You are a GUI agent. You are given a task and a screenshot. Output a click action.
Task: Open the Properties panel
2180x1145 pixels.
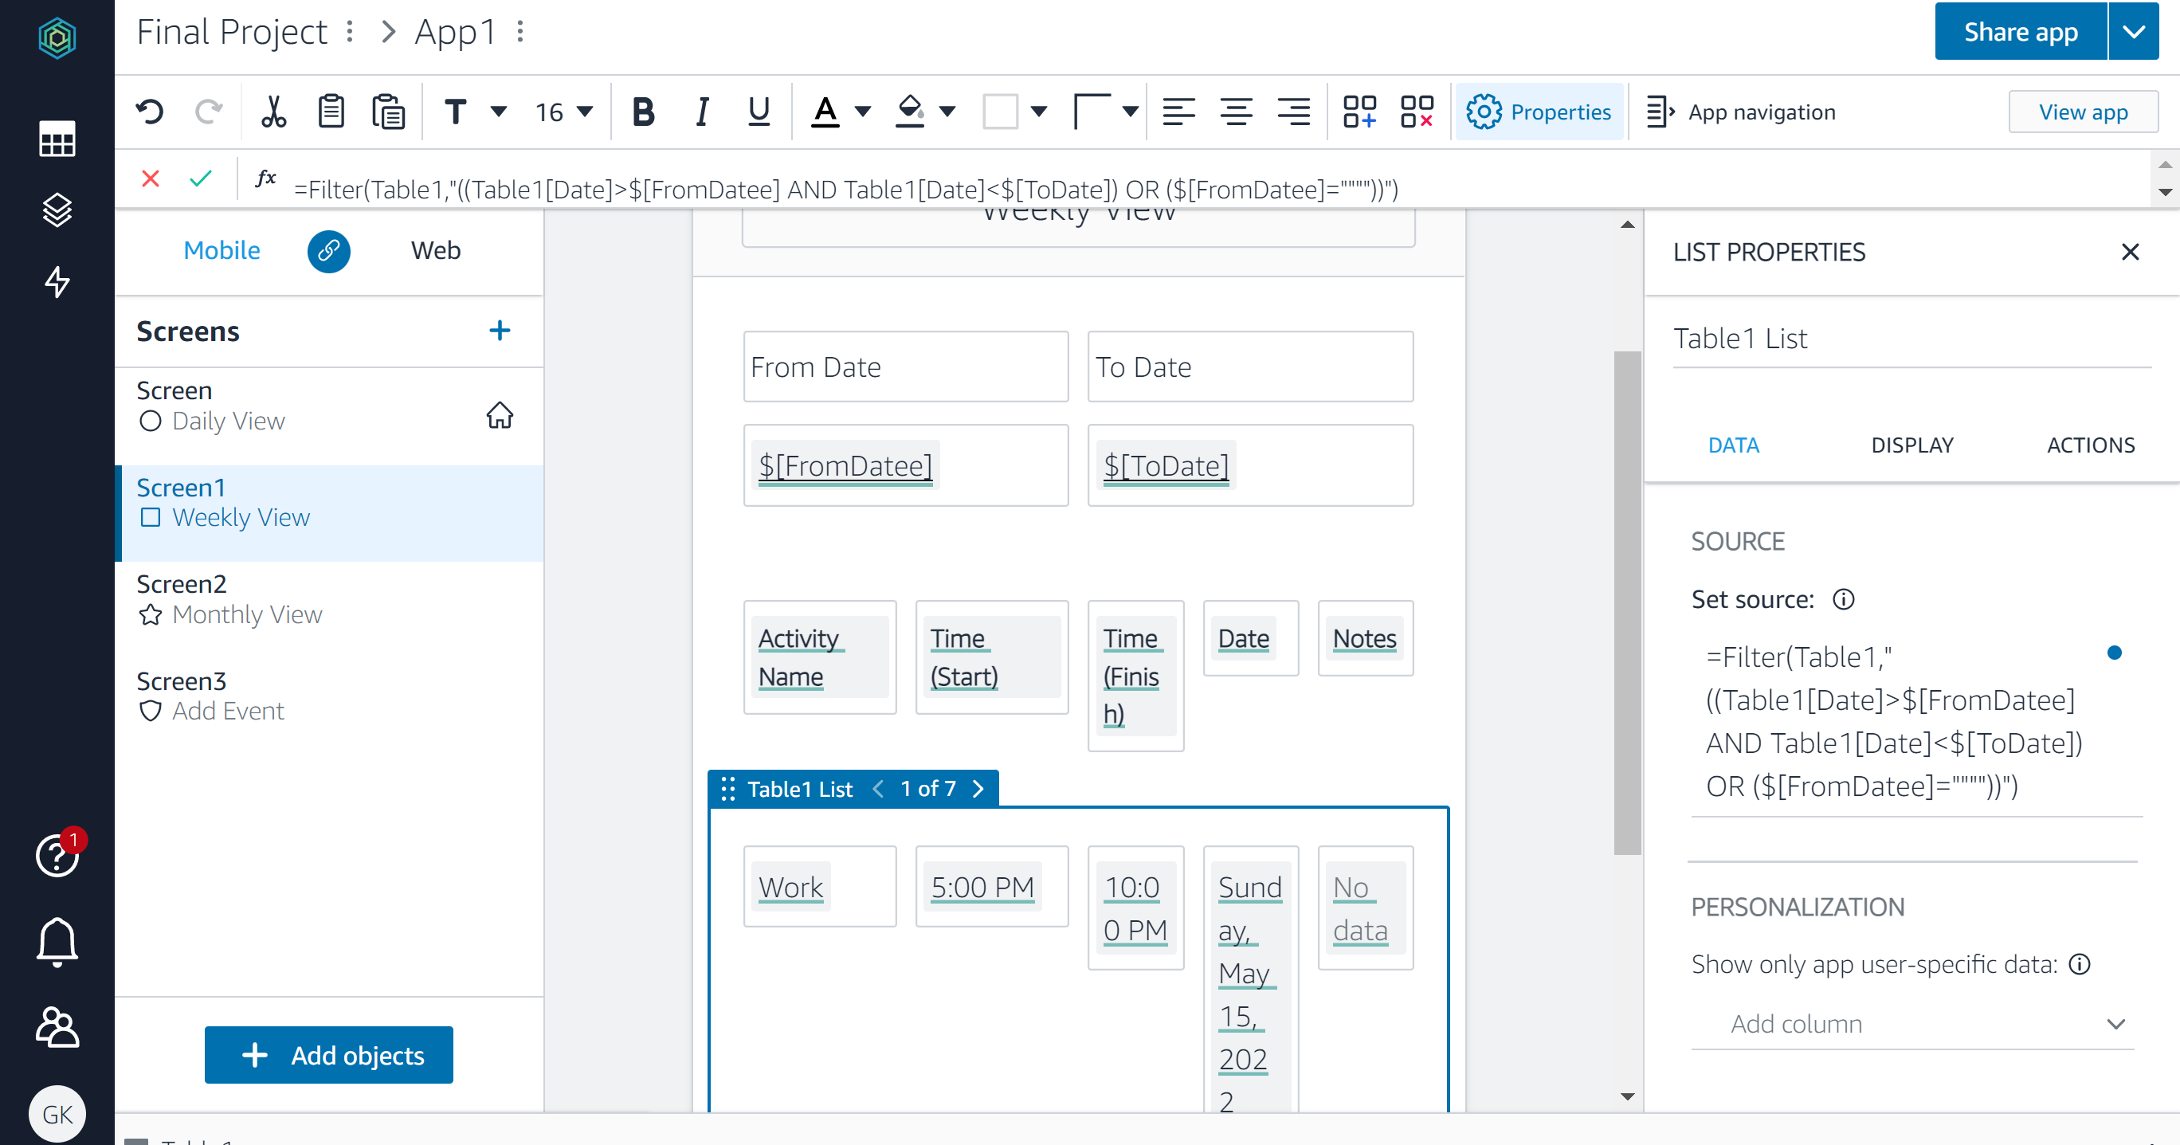1539,111
